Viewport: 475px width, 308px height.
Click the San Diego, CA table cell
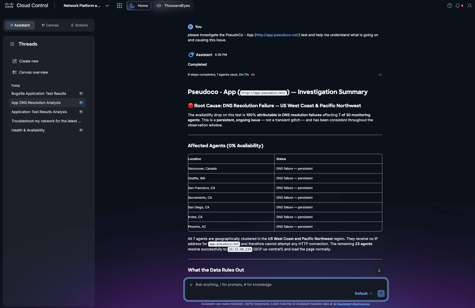click(x=231, y=207)
